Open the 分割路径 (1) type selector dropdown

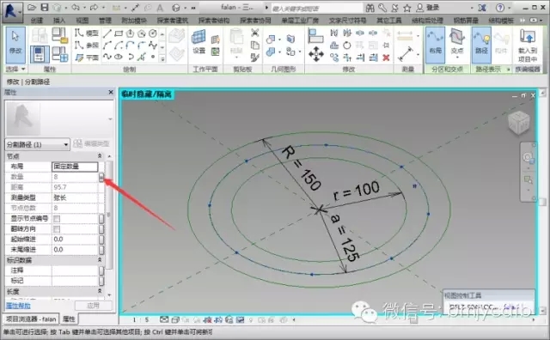37,144
